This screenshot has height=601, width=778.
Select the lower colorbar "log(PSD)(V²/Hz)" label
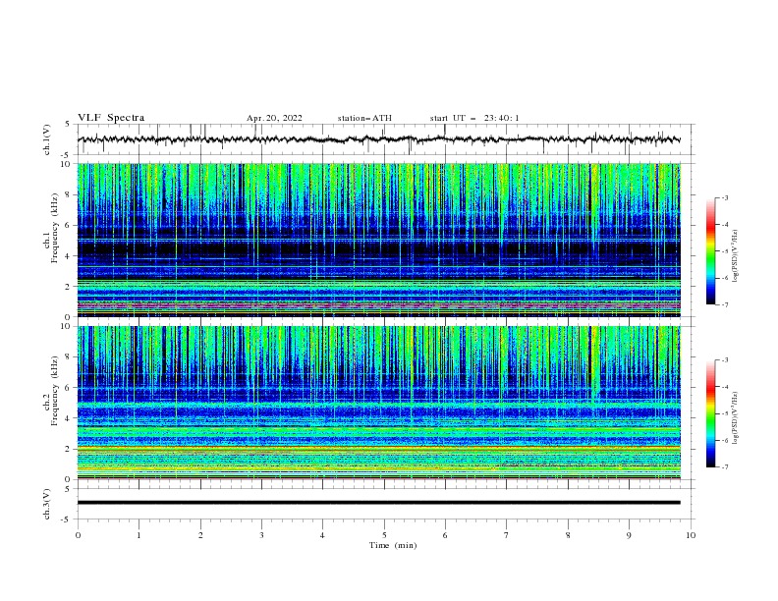[735, 418]
